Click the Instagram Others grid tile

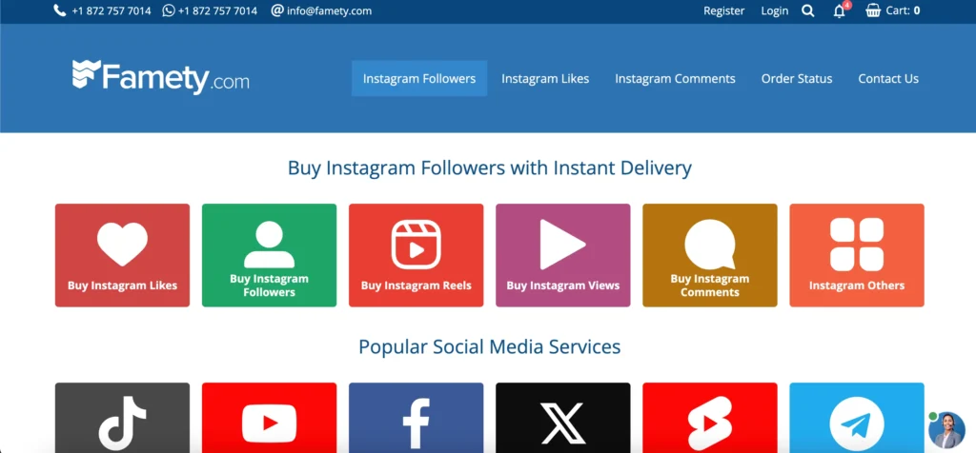pos(857,255)
